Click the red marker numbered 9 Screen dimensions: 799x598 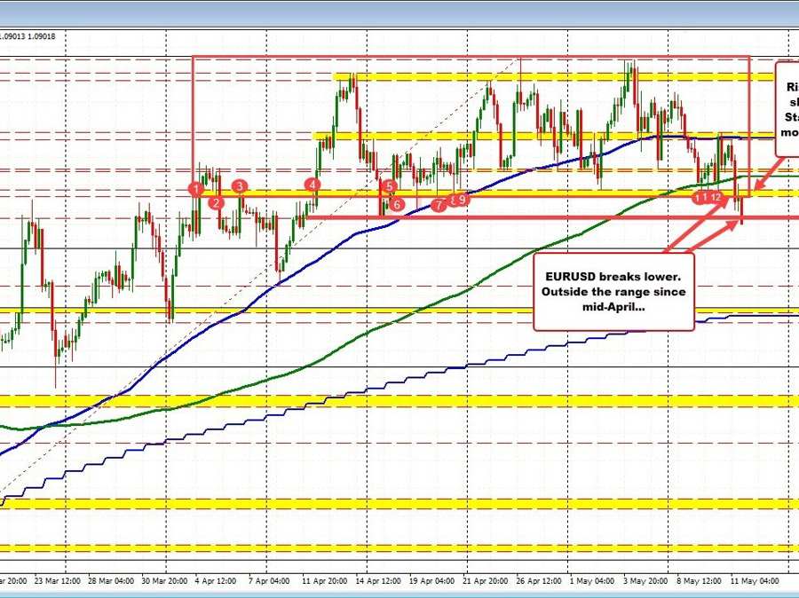[x=463, y=200]
